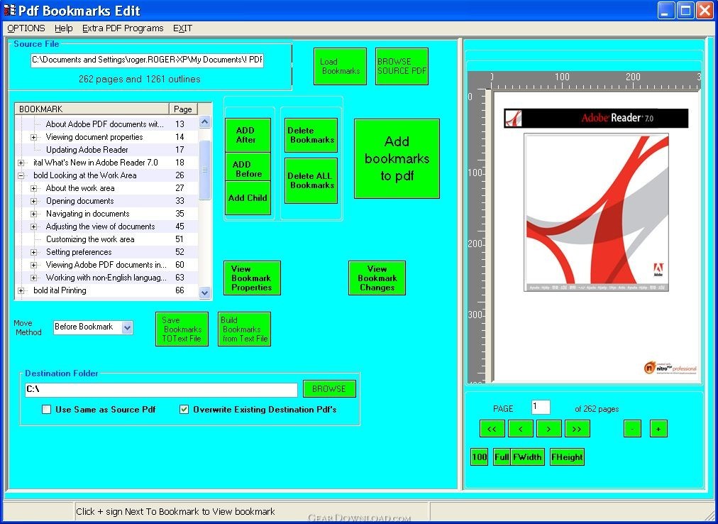This screenshot has height=524, width=718.
Task: Zoom in preview with plus button
Action: point(658,429)
